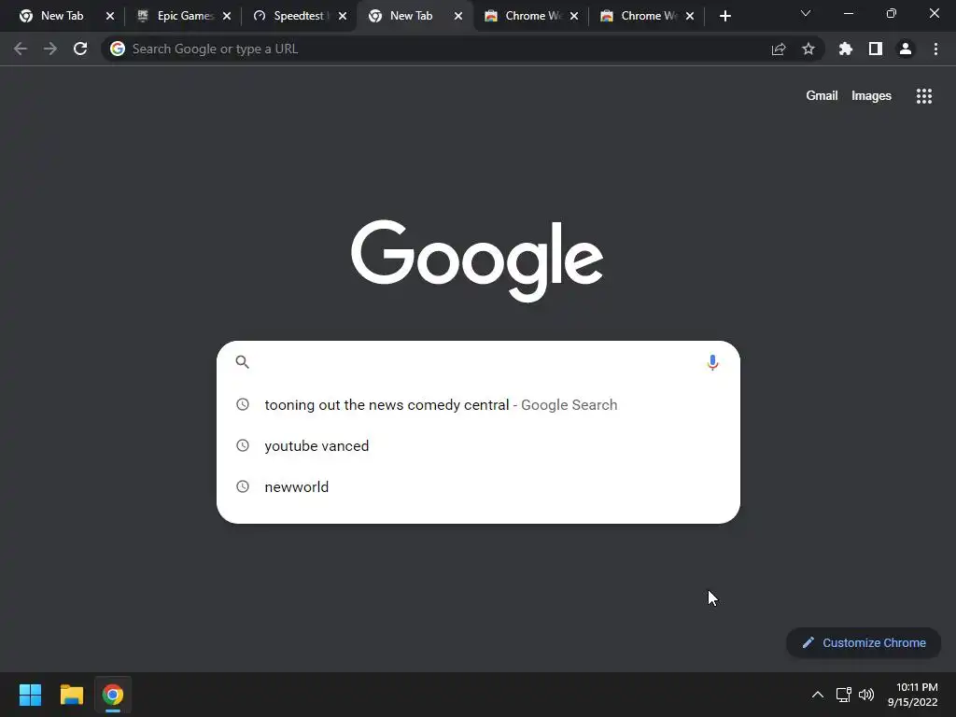Screen dimensions: 956x717
Task: Open the Windows Start menu
Action: (x=30, y=695)
